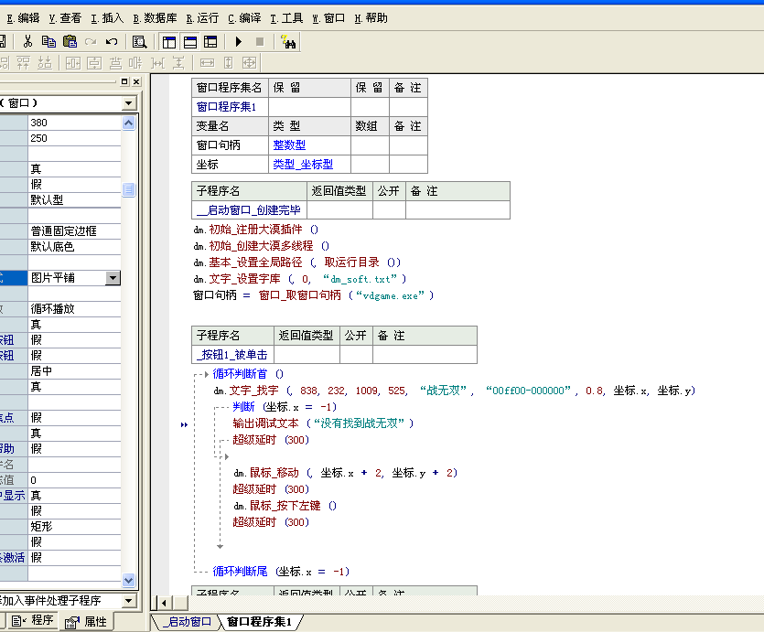This screenshot has height=632, width=764.
Task: Click the align-top layout icon
Action: (24, 63)
